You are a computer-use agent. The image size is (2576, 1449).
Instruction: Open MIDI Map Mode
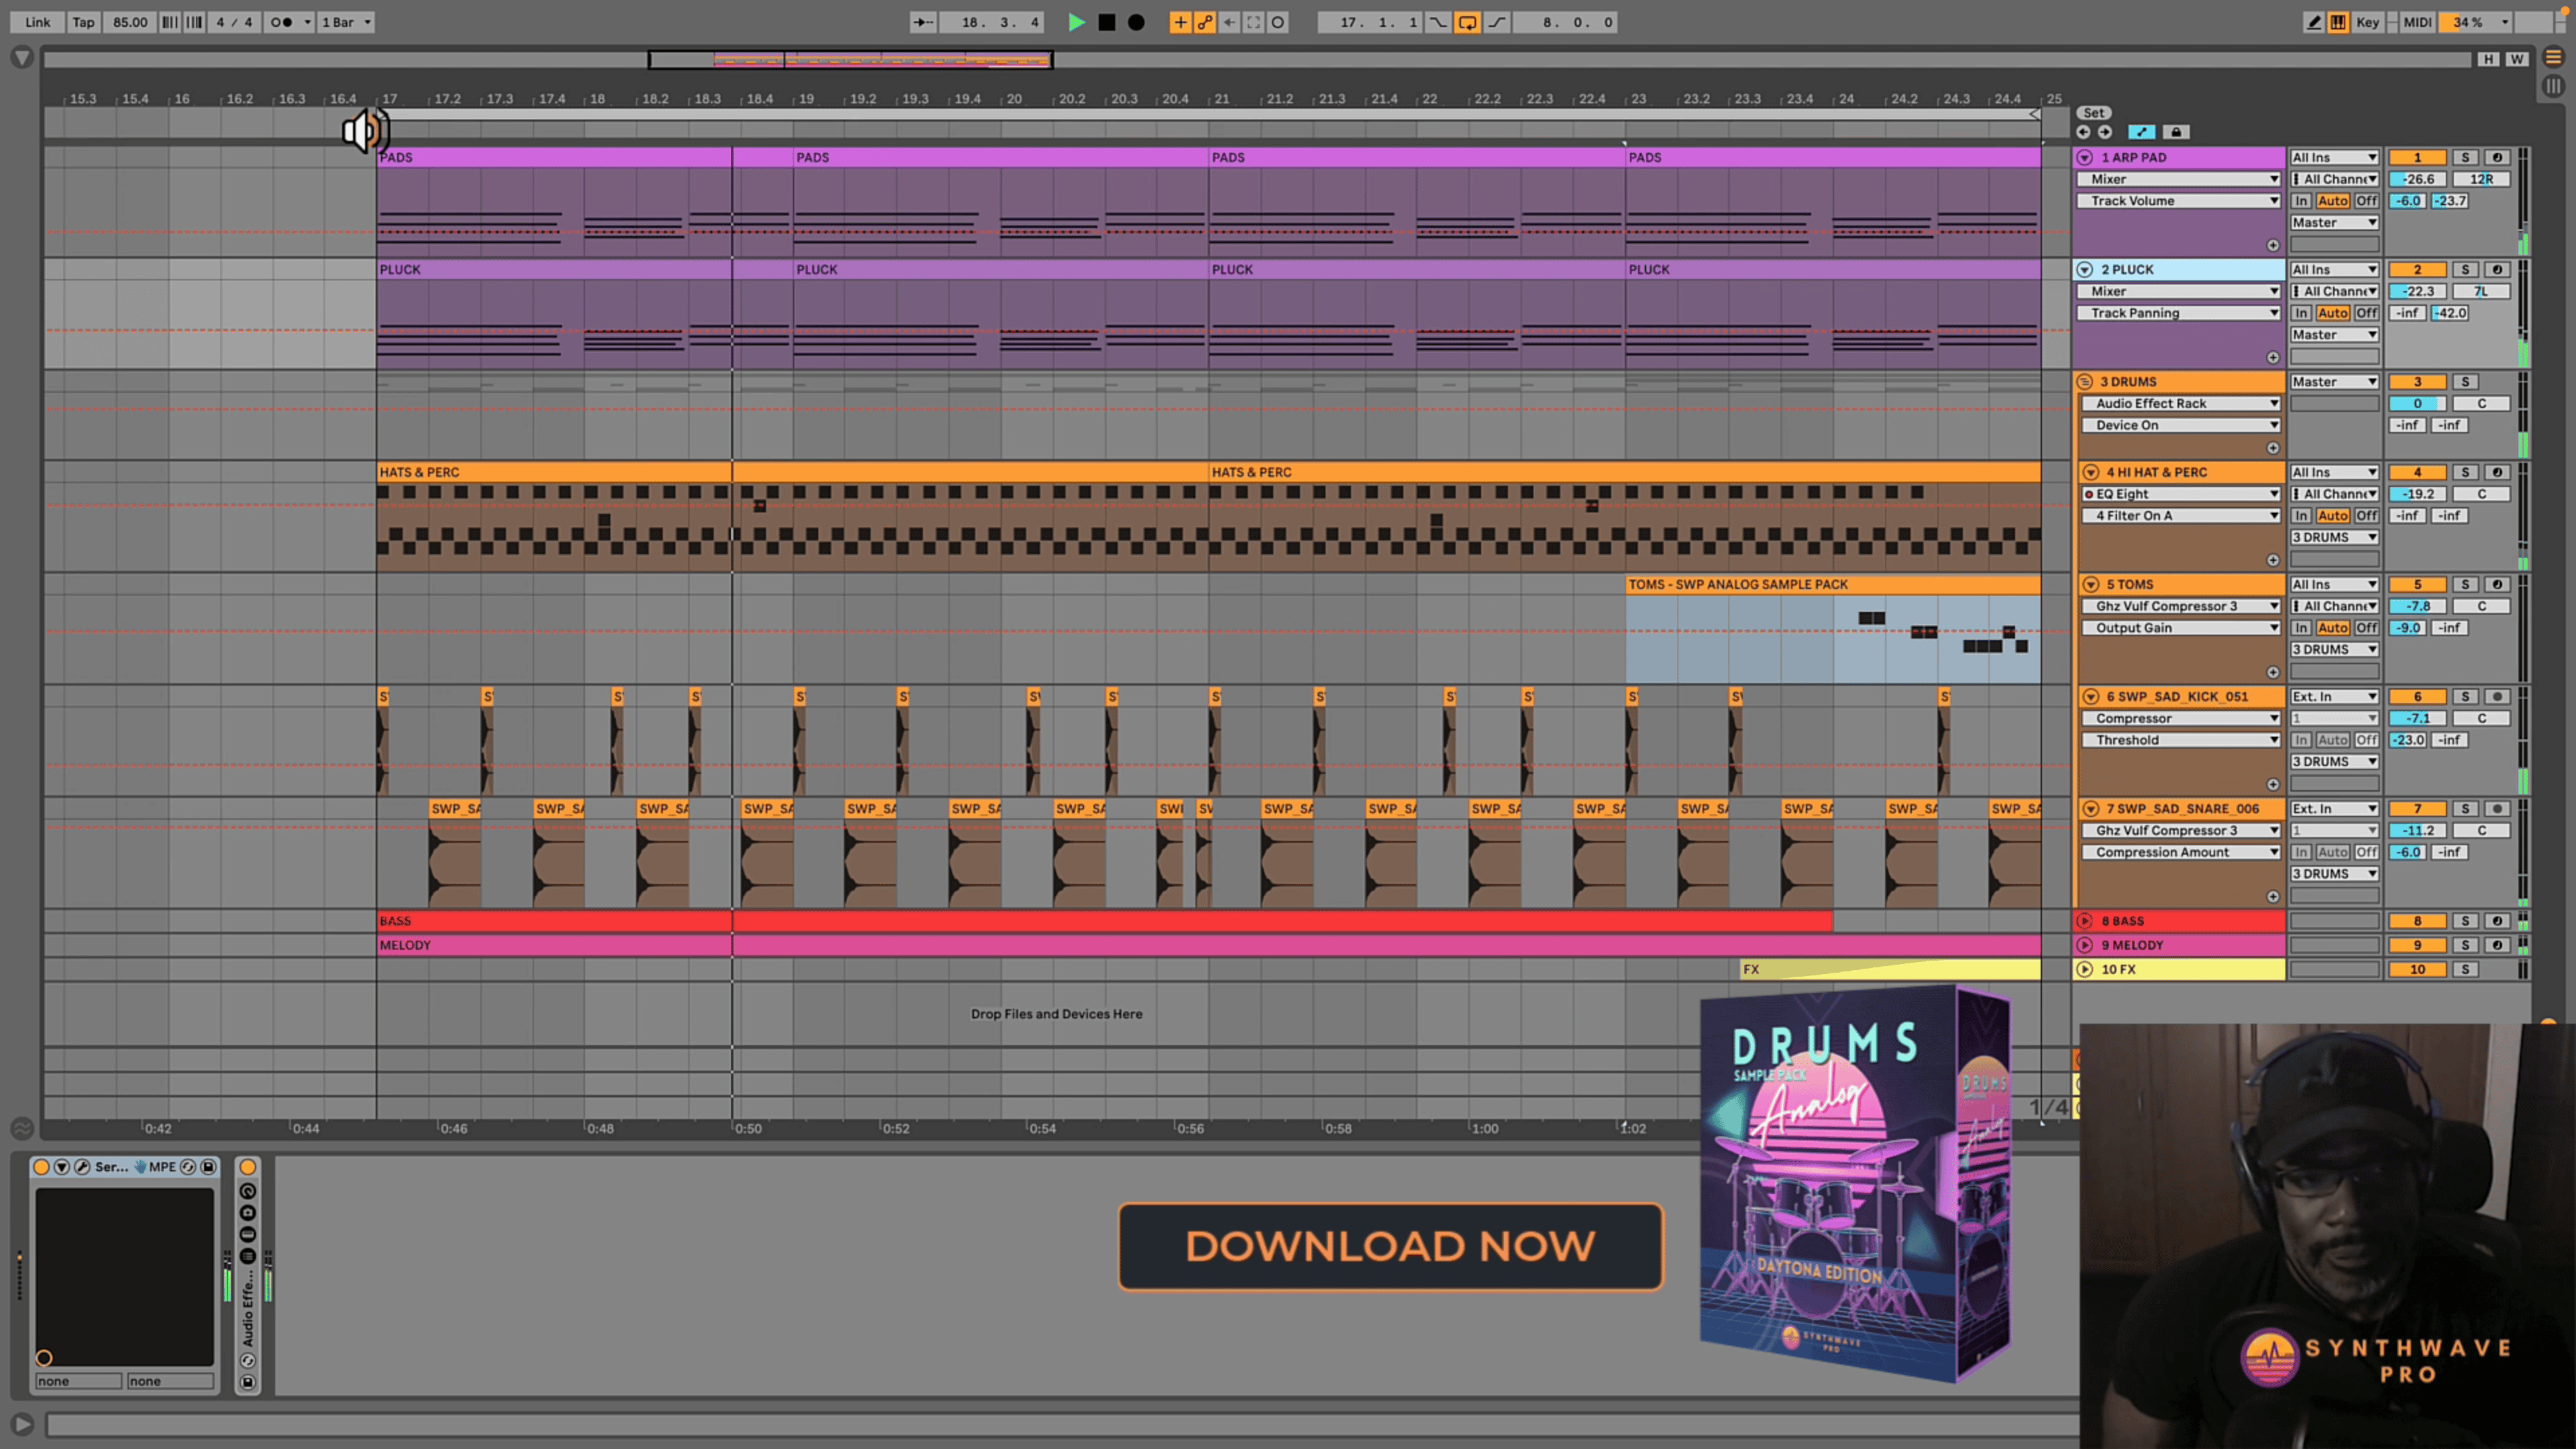pyautogui.click(x=2418, y=22)
